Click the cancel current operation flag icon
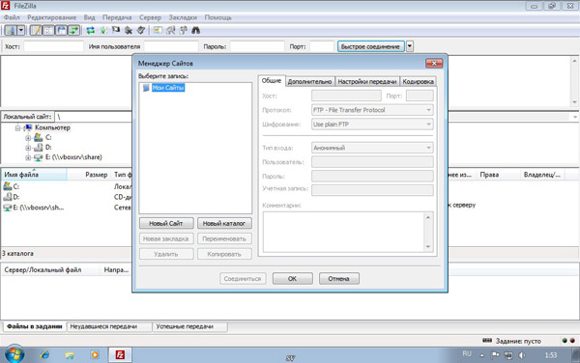Viewport: 580px width, 363px height. pyautogui.click(x=116, y=30)
